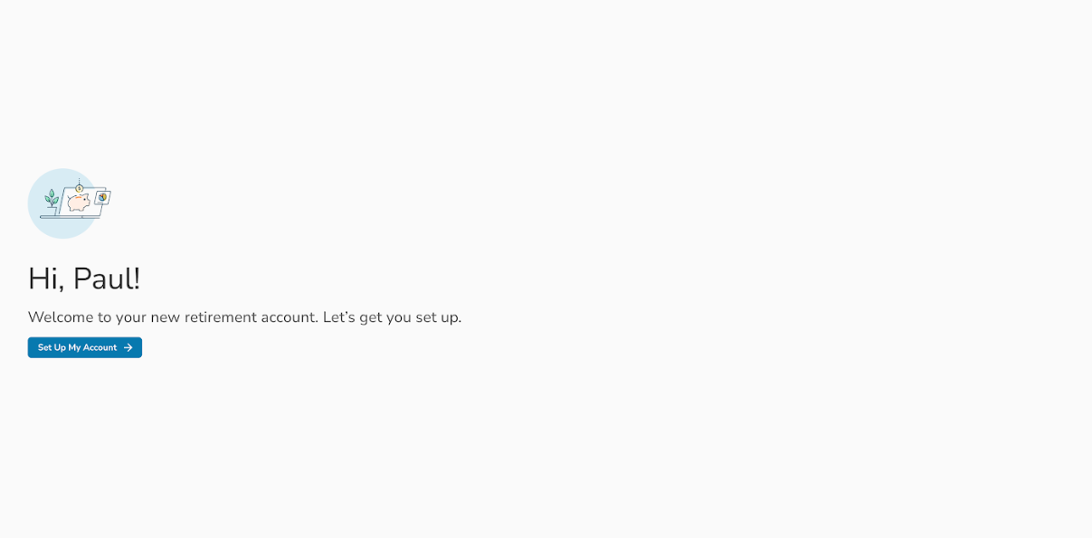This screenshot has width=1092, height=538.
Task: Click the word Welcome in the subtitle
Action: click(61, 317)
